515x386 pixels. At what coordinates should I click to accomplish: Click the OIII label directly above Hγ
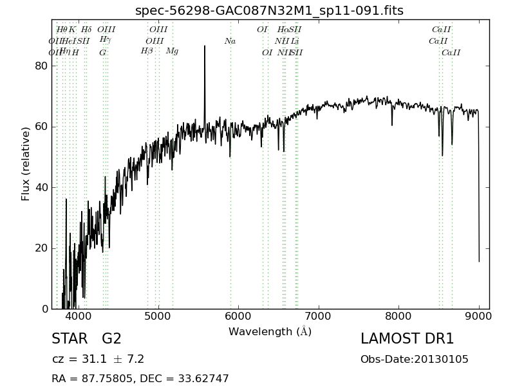(x=106, y=29)
